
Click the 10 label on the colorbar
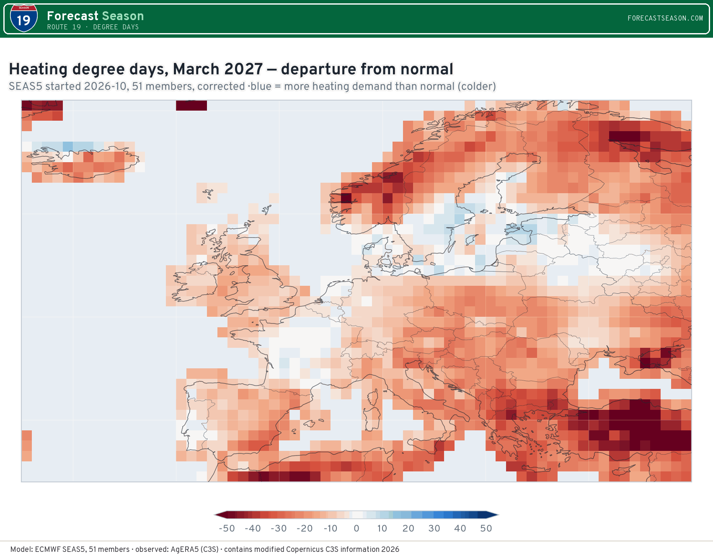tap(382, 528)
